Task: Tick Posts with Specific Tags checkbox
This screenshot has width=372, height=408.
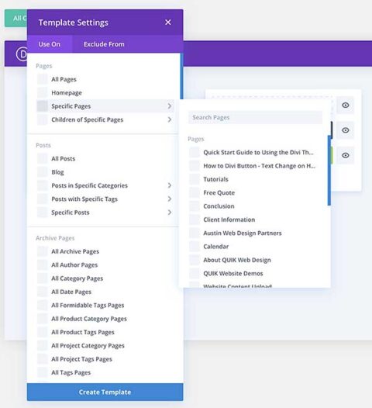Action: click(42, 199)
